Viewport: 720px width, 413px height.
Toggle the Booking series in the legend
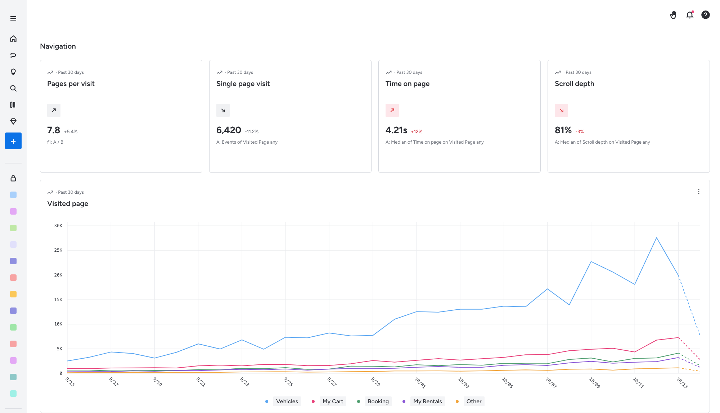(x=378, y=401)
